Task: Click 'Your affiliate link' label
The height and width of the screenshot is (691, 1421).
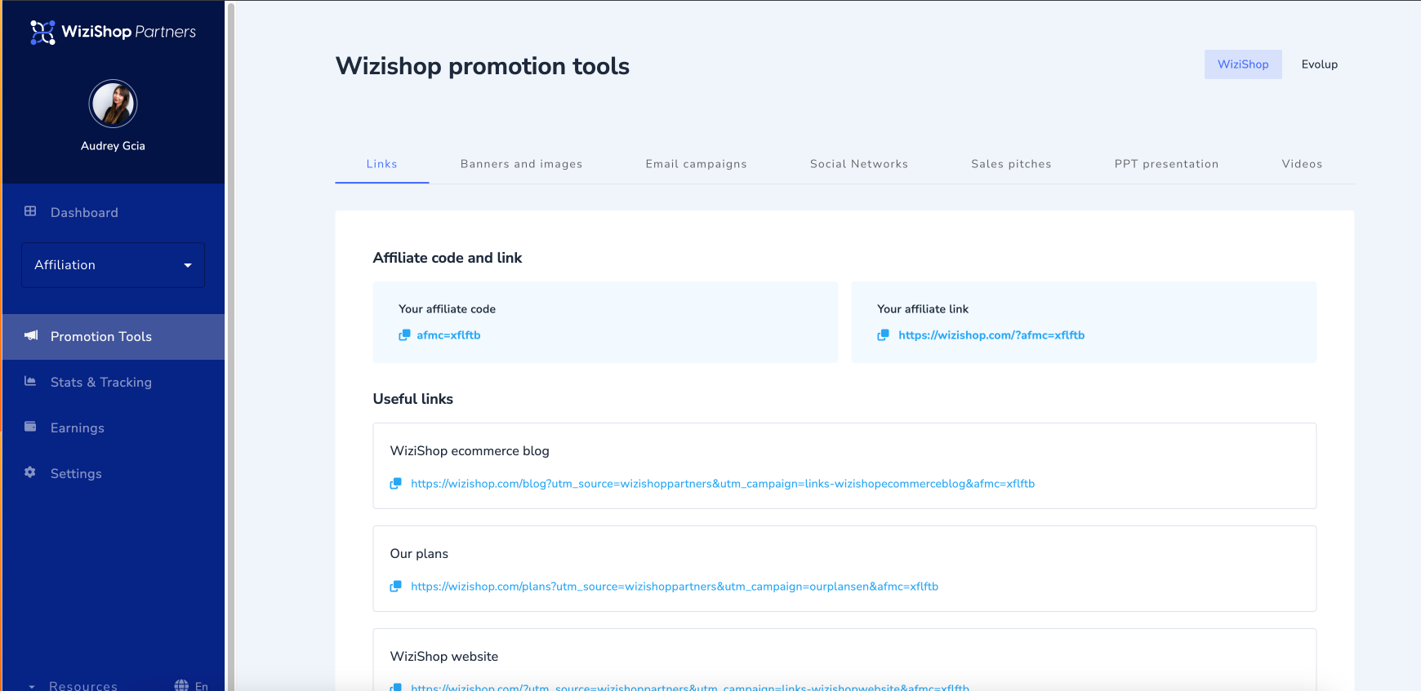Action: [923, 309]
